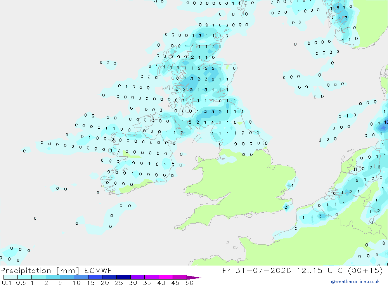
Task: Click the '(00+15)' forecast run label
Action: [x=365, y=270]
